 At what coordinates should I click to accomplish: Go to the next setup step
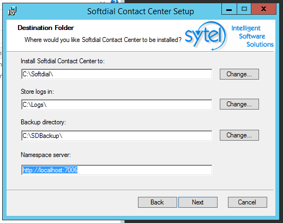point(198,202)
